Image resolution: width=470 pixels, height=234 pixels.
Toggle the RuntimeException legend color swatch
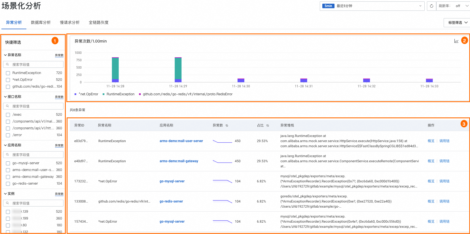click(x=104, y=94)
